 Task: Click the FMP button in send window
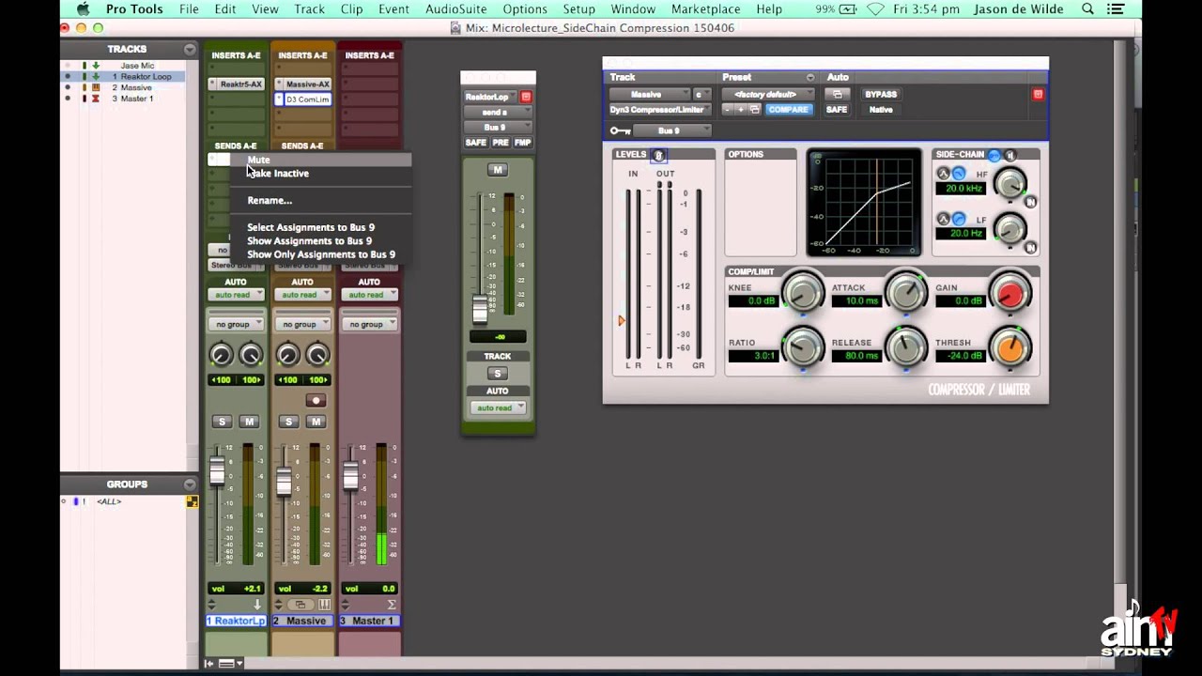click(522, 143)
